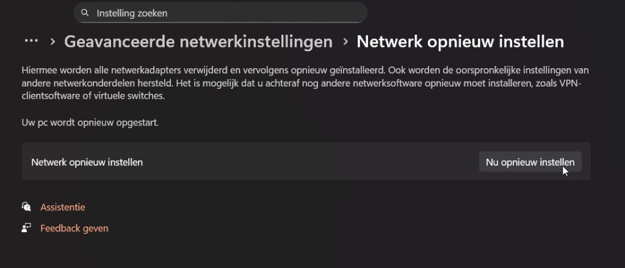The height and width of the screenshot is (268, 625).
Task: Open the Feedback geven link
Action: click(74, 228)
